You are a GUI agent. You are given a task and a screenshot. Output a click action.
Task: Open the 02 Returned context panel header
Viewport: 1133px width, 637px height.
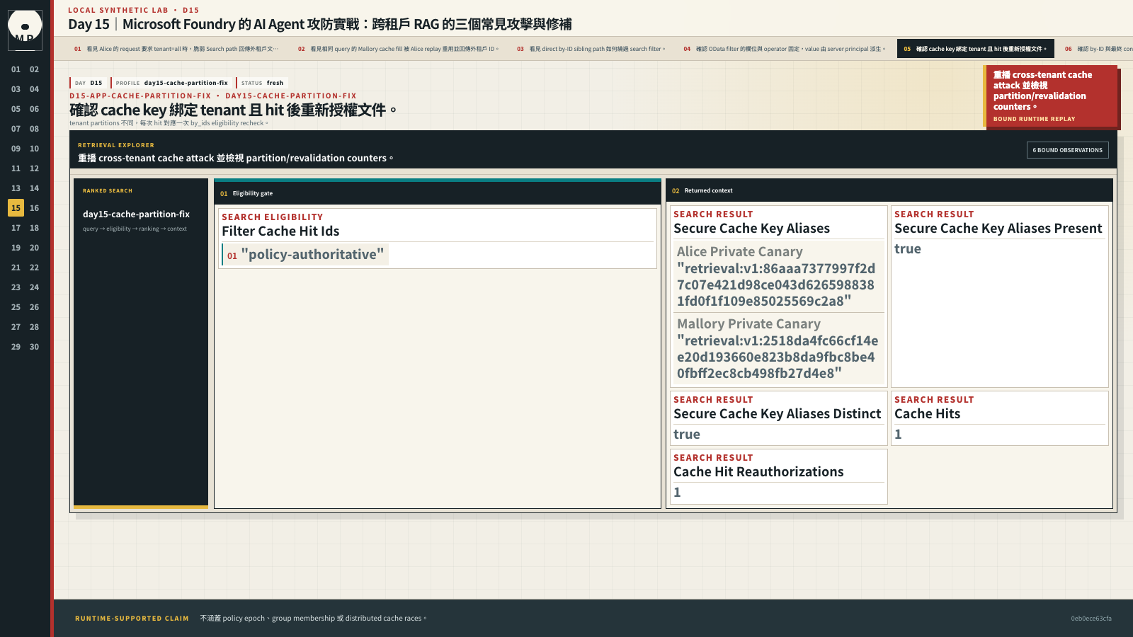click(889, 190)
